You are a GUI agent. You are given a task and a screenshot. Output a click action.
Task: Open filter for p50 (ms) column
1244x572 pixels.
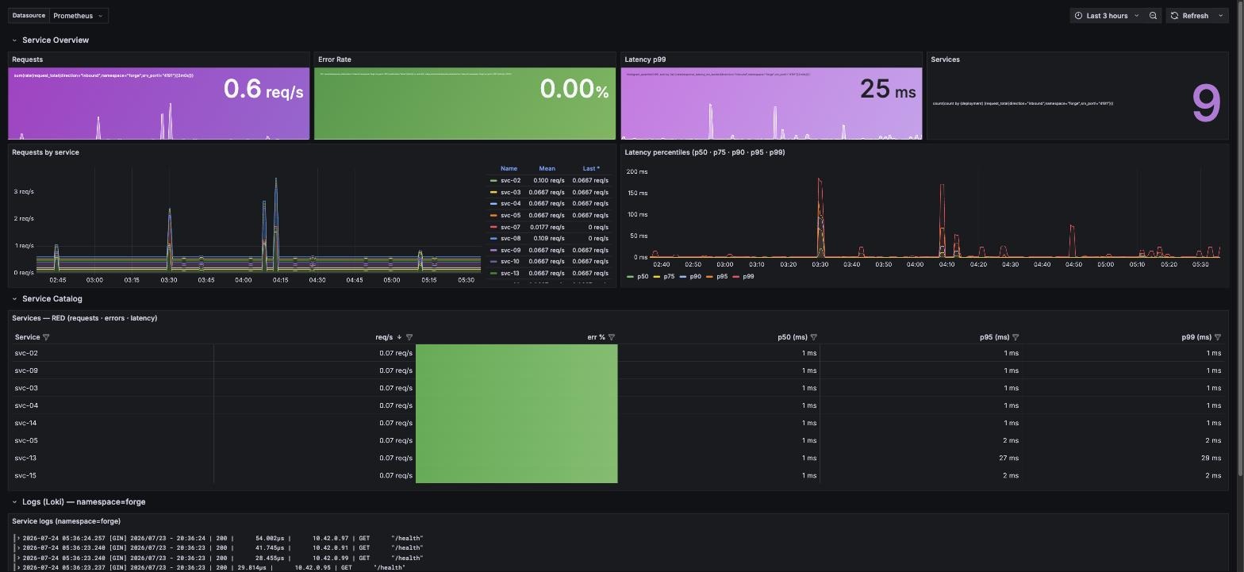[x=813, y=337]
